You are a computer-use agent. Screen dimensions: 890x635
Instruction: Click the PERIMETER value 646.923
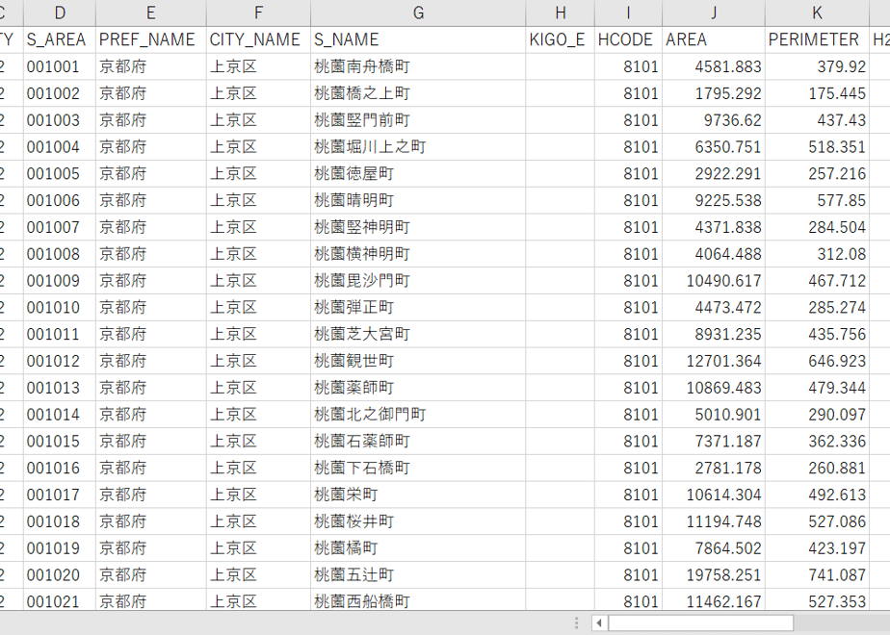coord(817,361)
